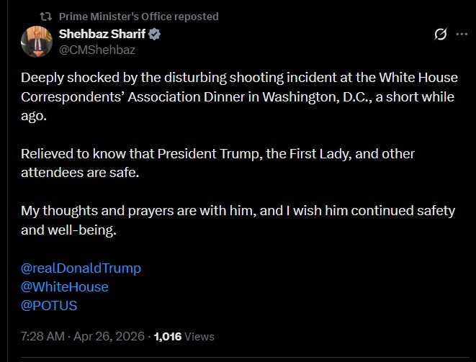Screen dimensions: 476x362
Task: Open the @realDonaldTrump mention
Action: tap(81, 268)
